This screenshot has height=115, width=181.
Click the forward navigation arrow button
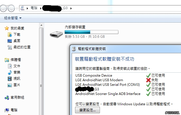11,8
